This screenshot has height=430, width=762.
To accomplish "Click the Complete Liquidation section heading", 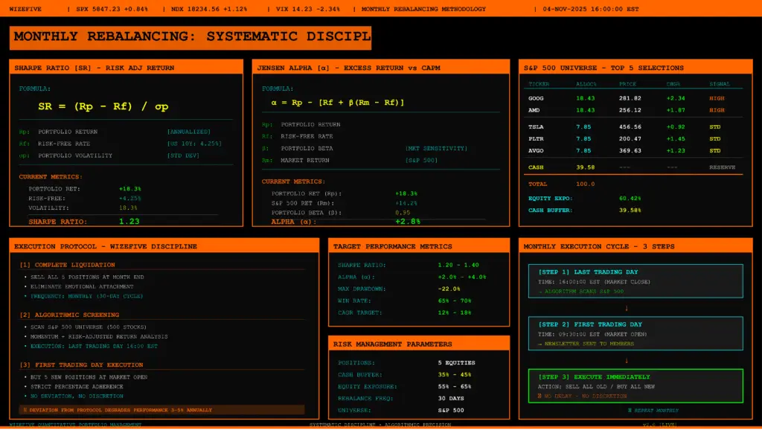I will tap(68, 265).
